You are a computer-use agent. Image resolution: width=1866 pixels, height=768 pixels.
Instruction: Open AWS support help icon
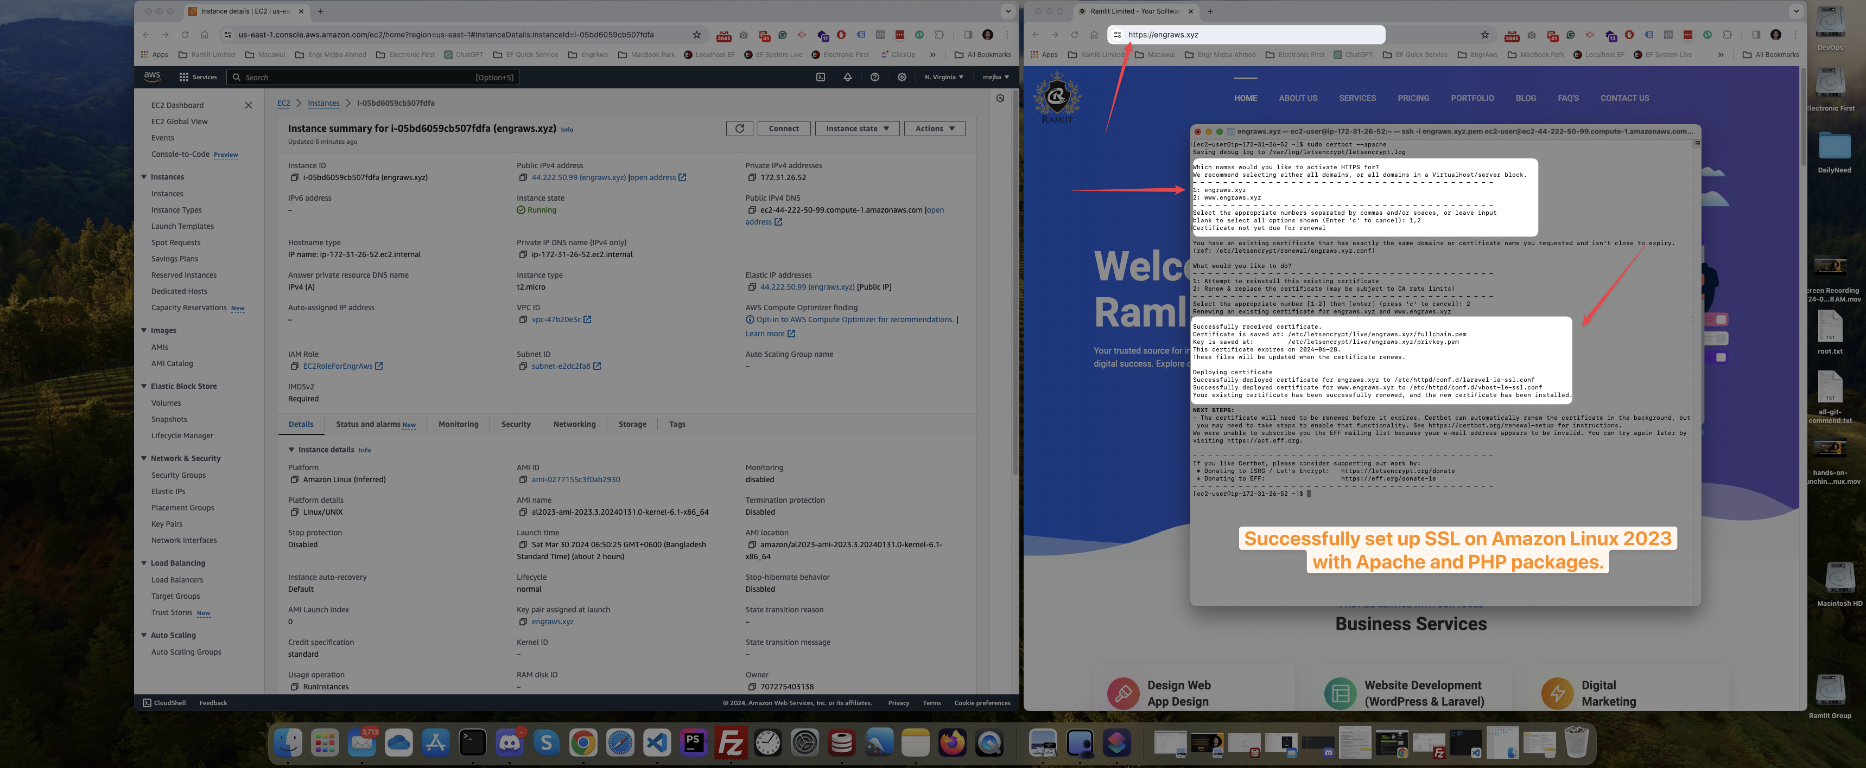(x=874, y=76)
